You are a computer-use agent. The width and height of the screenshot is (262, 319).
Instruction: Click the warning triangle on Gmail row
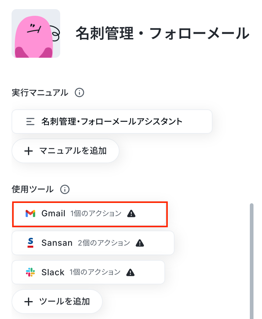pos(131,214)
